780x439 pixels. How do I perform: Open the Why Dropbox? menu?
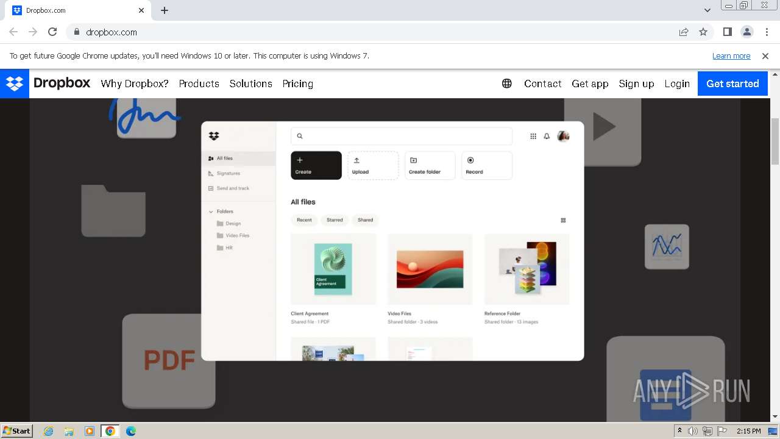pos(135,84)
